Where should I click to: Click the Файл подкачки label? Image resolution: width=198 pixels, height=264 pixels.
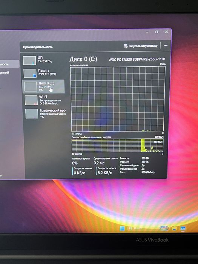[x=129, y=169]
